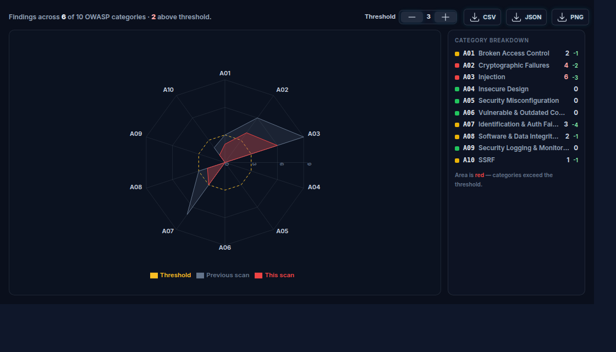Click the yellow status dot beside A10

point(457,160)
